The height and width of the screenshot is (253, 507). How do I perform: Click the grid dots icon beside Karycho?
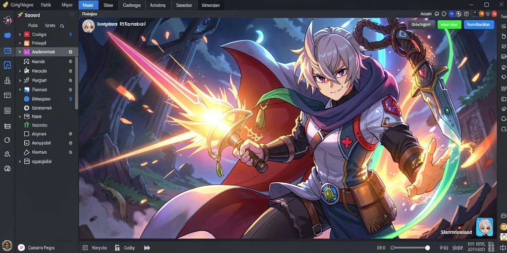pyautogui.click(x=85, y=248)
